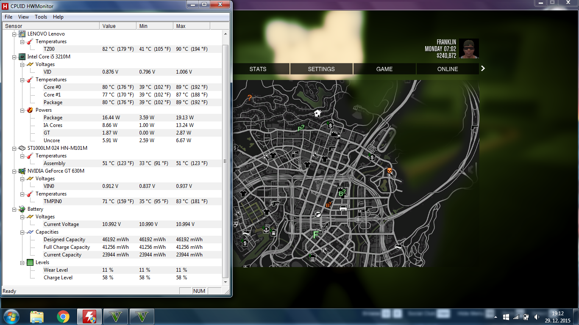Image resolution: width=579 pixels, height=325 pixels.
Task: Open the Tools menu in HWMonitor
Action: click(x=41, y=17)
